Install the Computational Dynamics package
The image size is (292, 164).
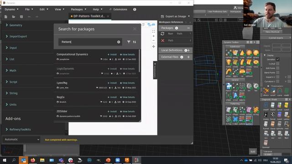coord(112,55)
